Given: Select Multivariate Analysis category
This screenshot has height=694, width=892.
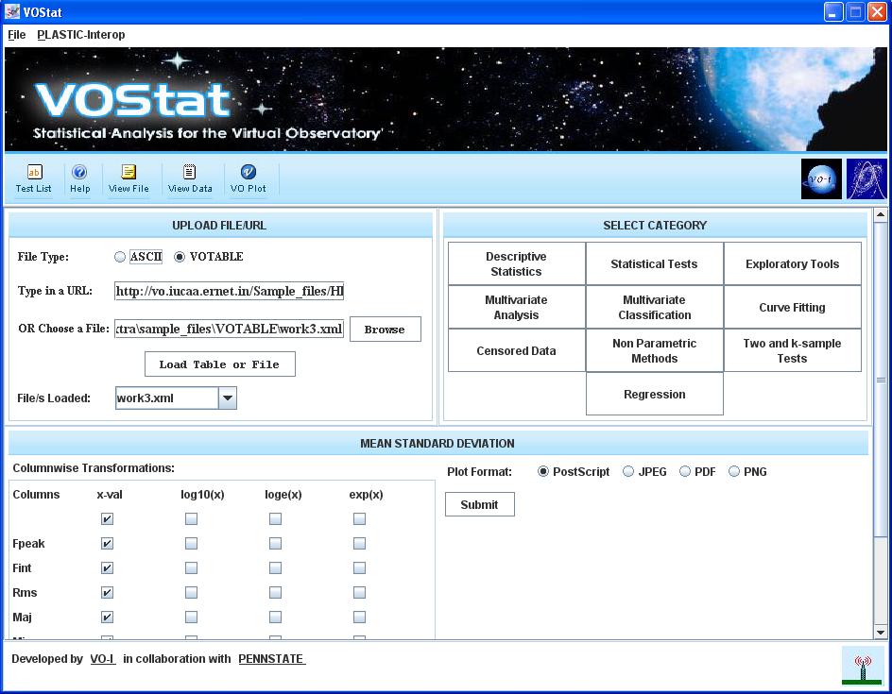Looking at the screenshot, I should 517,307.
